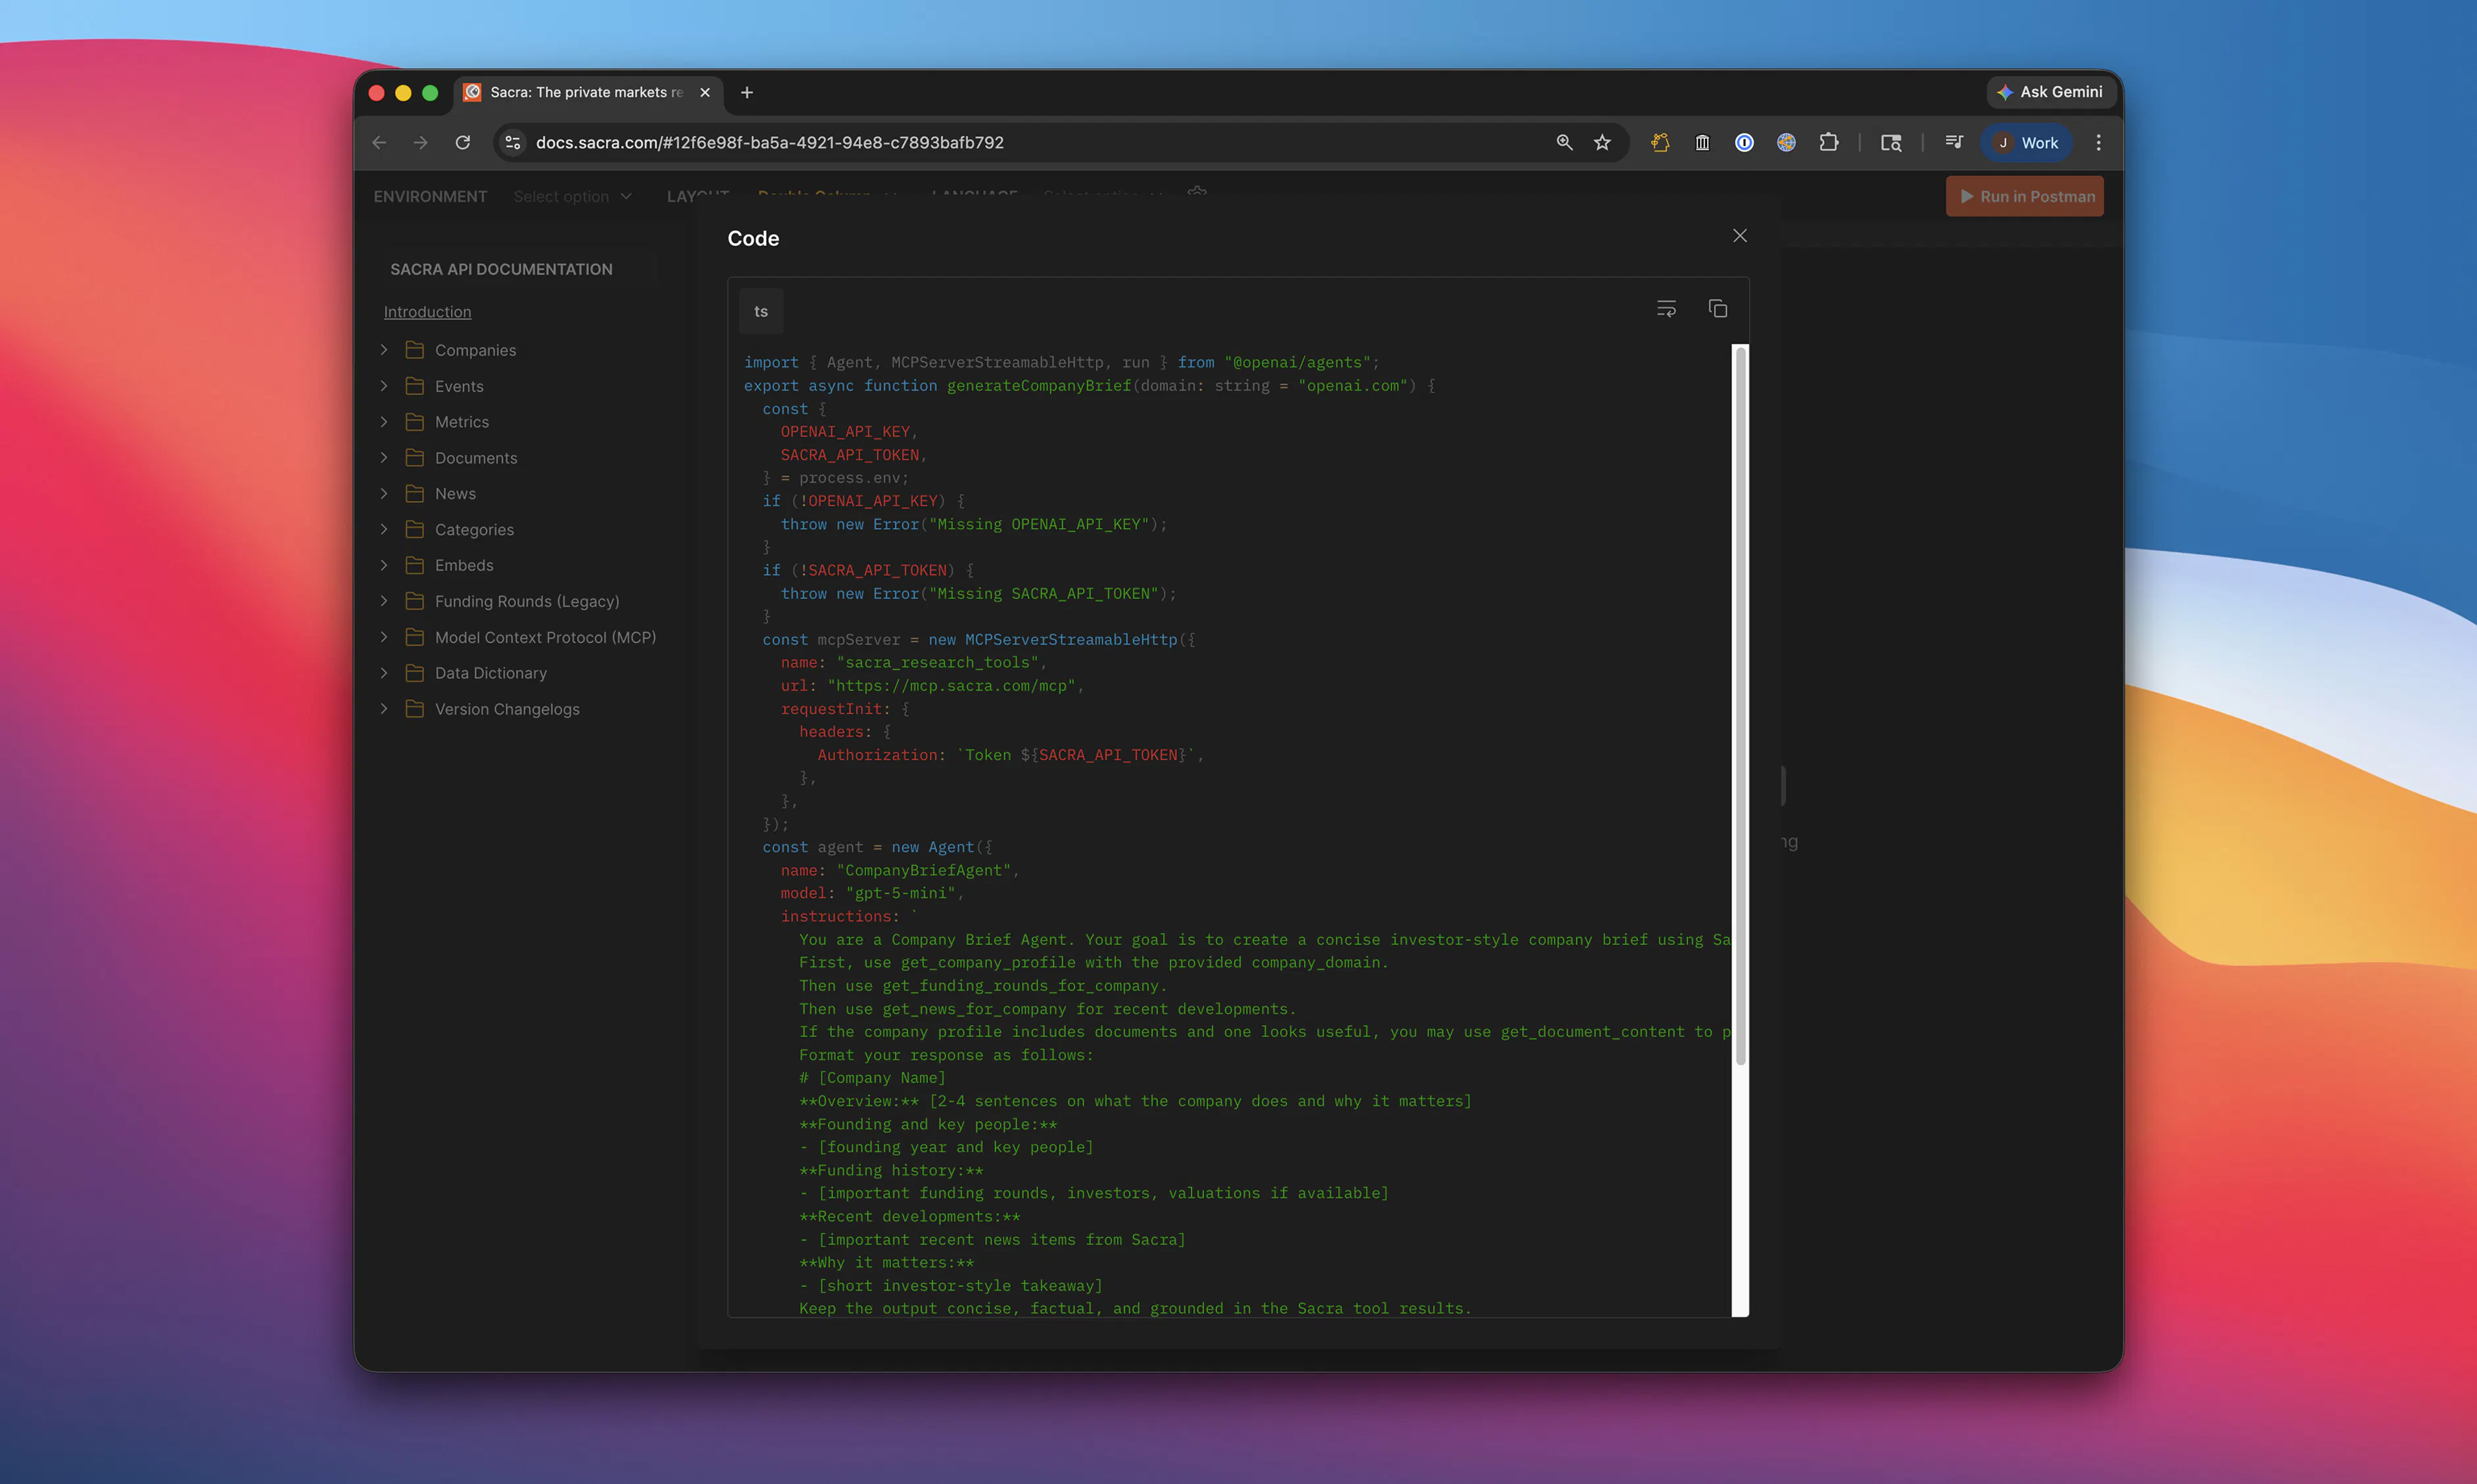The width and height of the screenshot is (2477, 1484).
Task: Click the page zoom magnifier icon
Action: click(1564, 143)
